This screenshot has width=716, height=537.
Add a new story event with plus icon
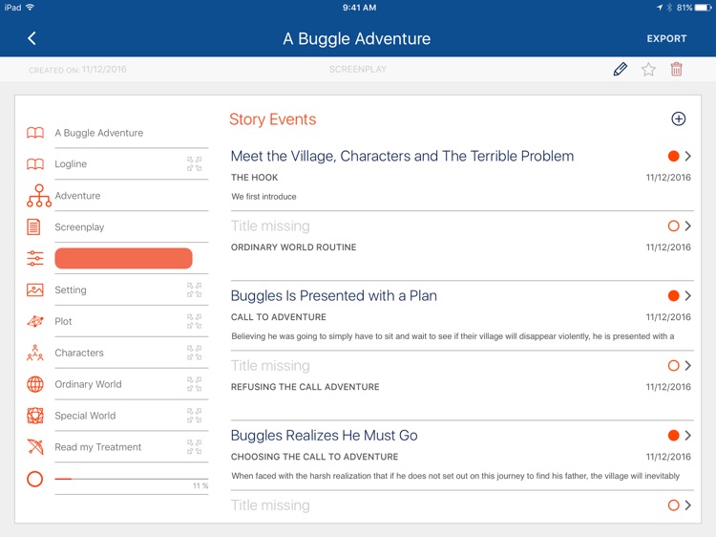(x=678, y=118)
